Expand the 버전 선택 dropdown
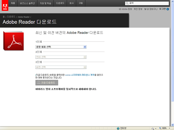Image resolution: width=174 pixels, height=130 pixels. [x=61, y=67]
